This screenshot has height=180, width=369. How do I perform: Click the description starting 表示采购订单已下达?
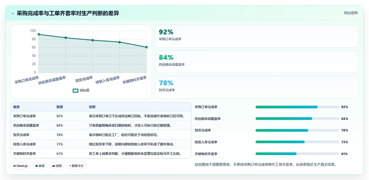coord(137,116)
